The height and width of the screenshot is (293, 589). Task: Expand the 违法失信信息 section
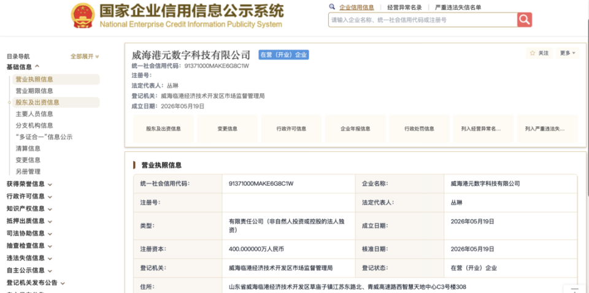coord(29,258)
